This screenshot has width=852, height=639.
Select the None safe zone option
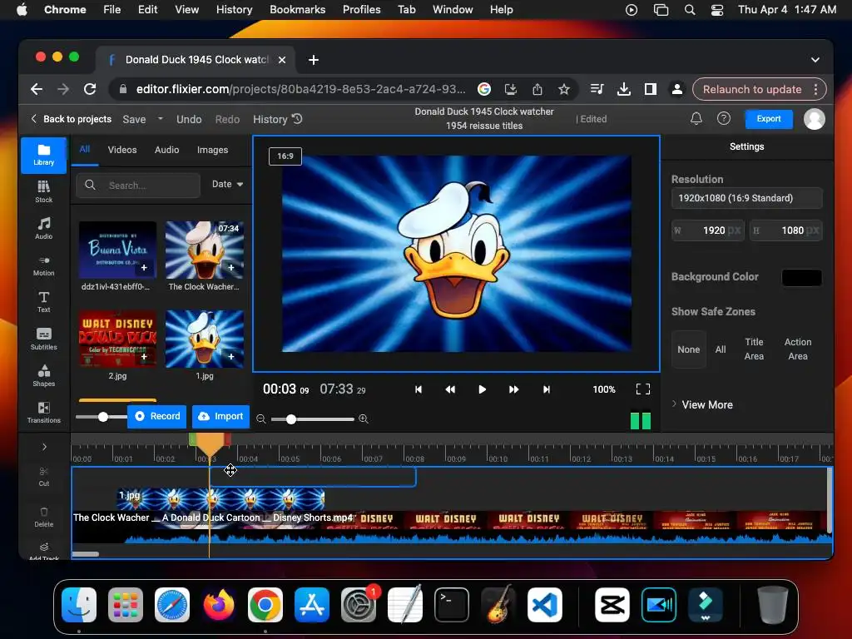pyautogui.click(x=688, y=349)
